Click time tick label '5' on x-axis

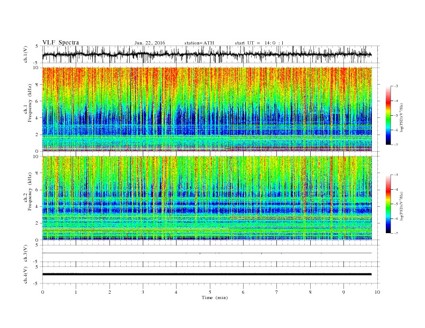(x=210, y=292)
